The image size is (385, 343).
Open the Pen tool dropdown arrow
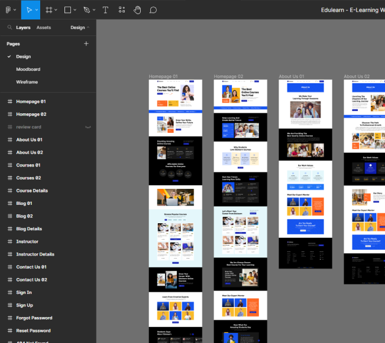click(x=94, y=10)
